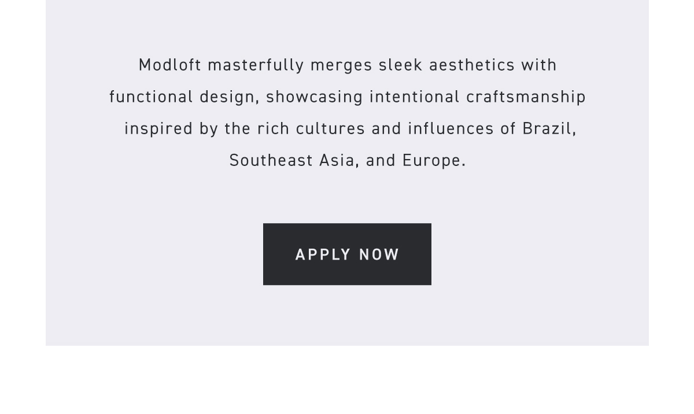
Task: Click the word 'intentional' in second line
Action: (415, 97)
